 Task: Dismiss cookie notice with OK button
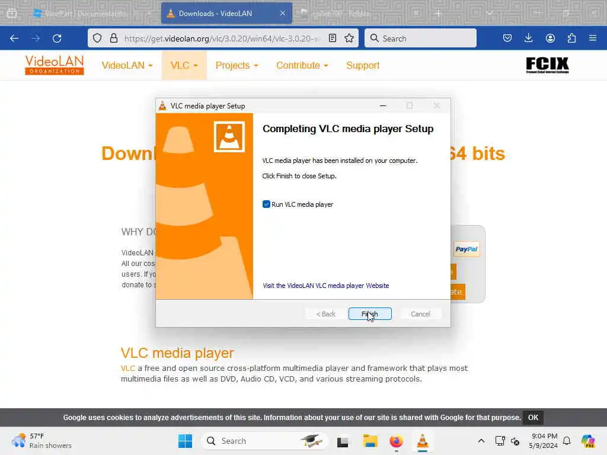pos(533,418)
